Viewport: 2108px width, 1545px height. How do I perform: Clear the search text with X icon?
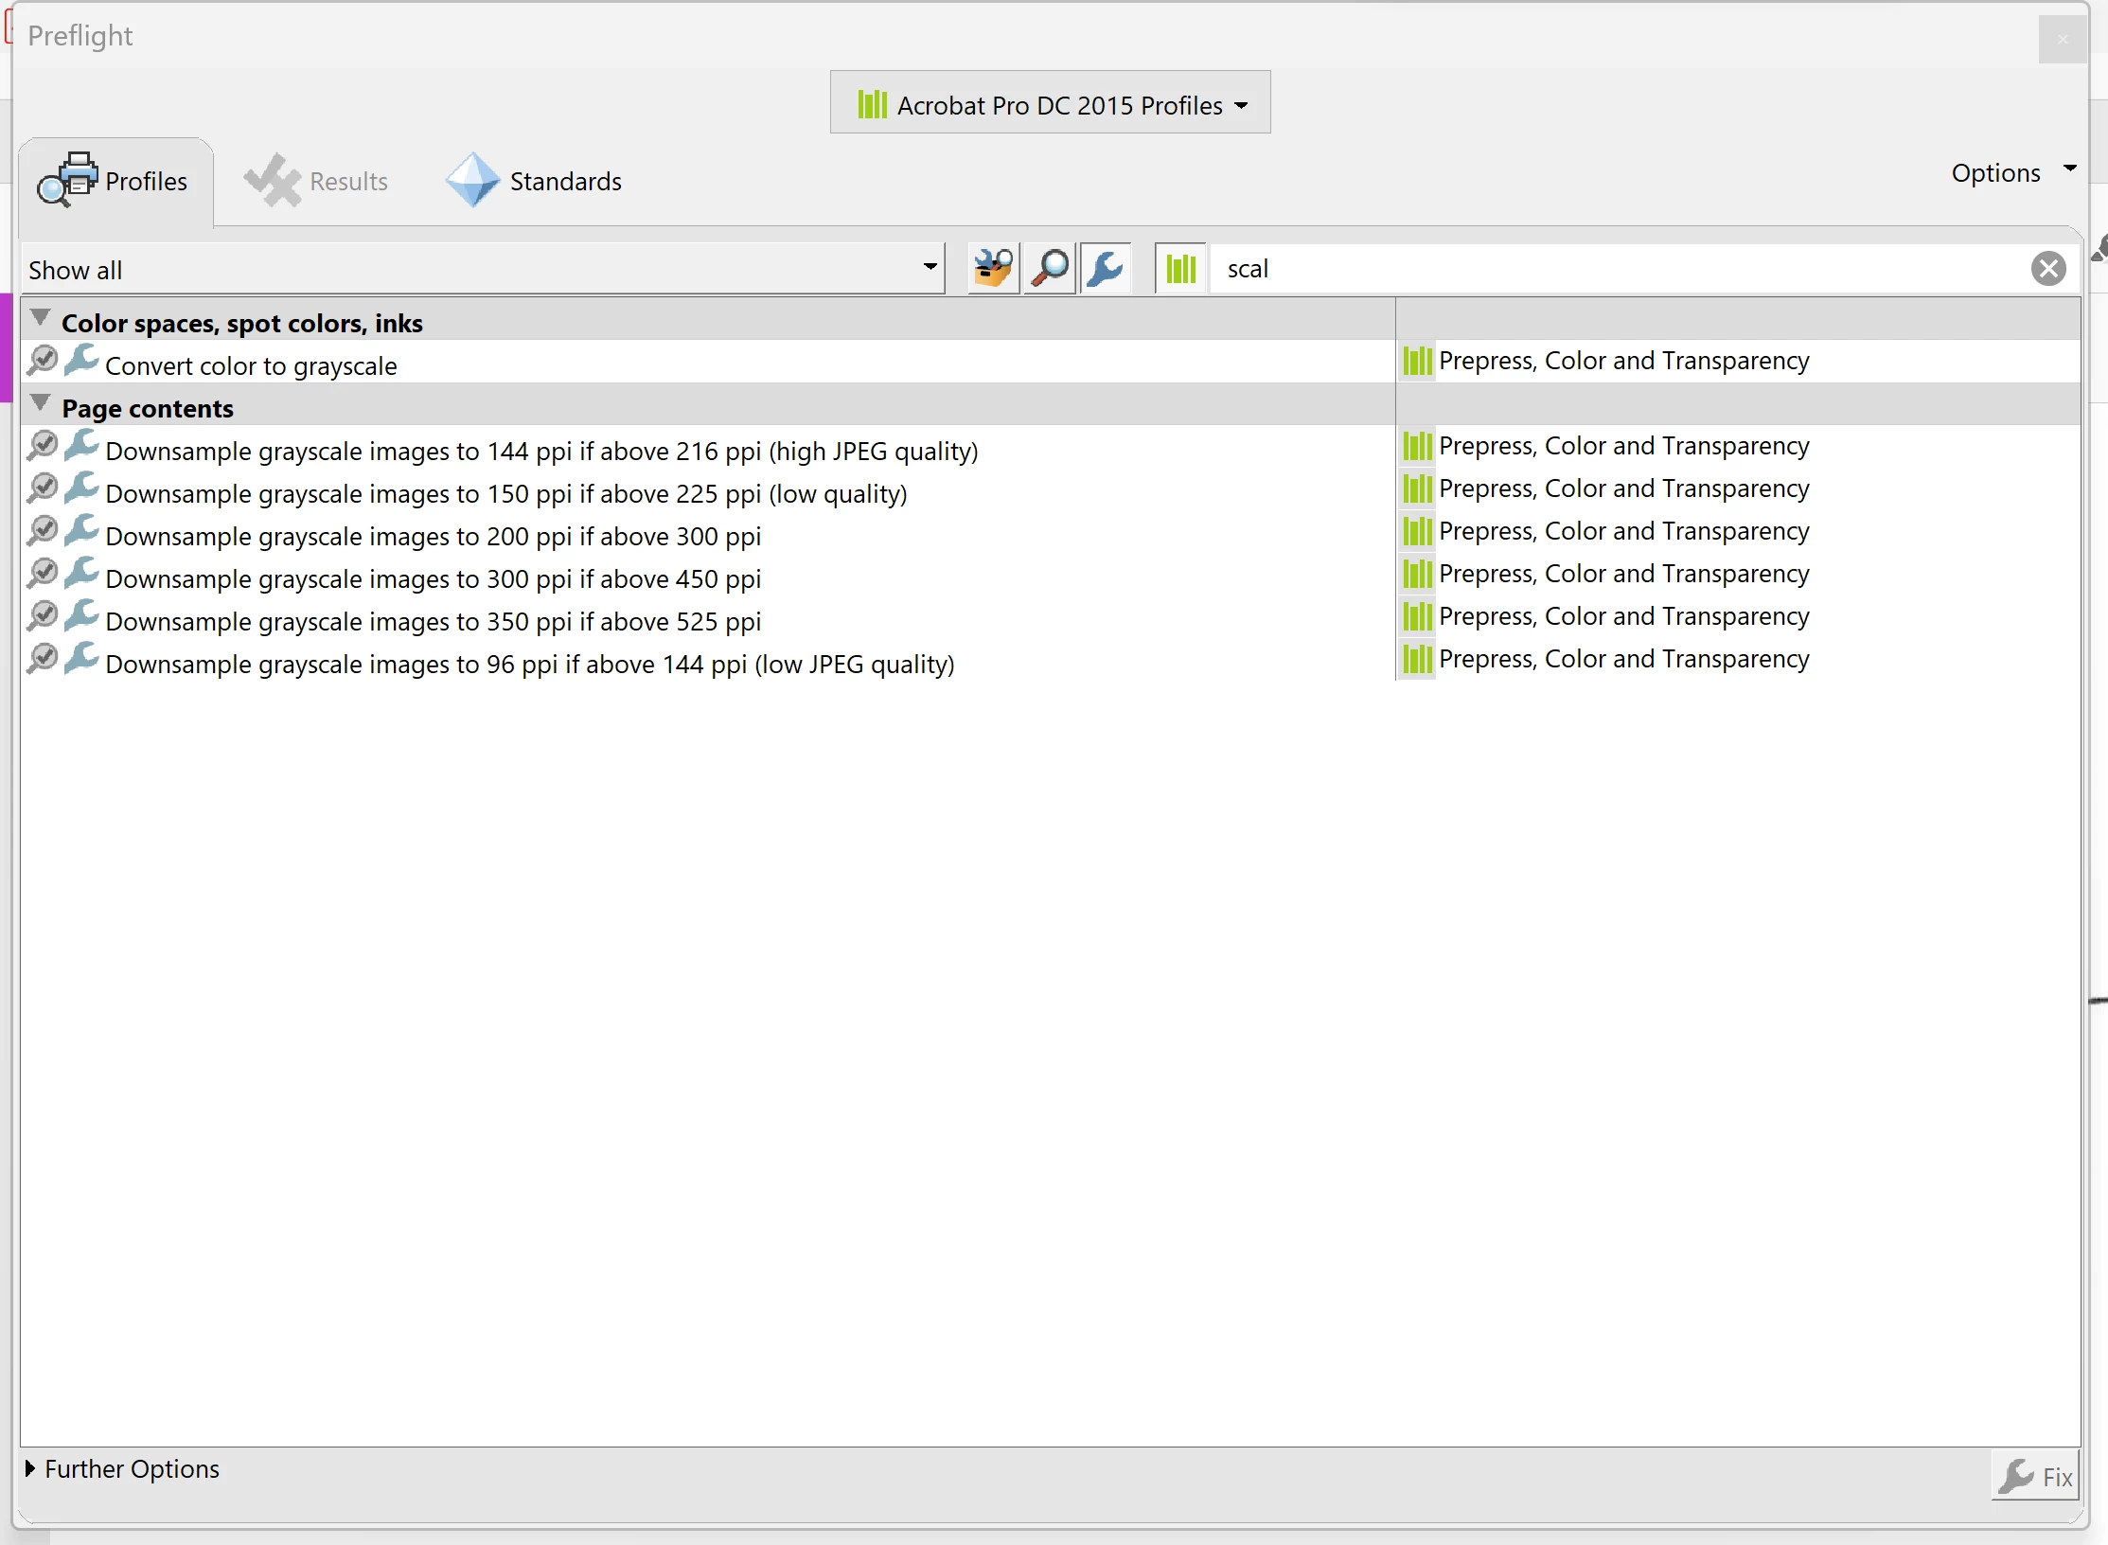pyautogui.click(x=2047, y=269)
